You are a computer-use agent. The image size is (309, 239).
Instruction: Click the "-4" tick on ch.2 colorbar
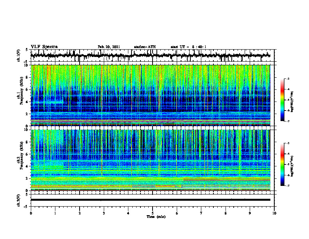[288, 154]
